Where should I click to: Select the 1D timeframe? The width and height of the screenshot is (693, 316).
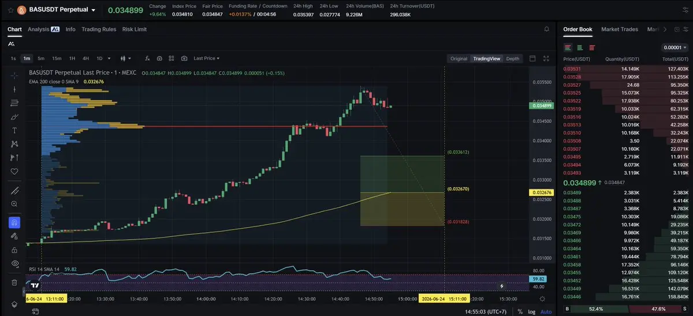click(x=99, y=58)
